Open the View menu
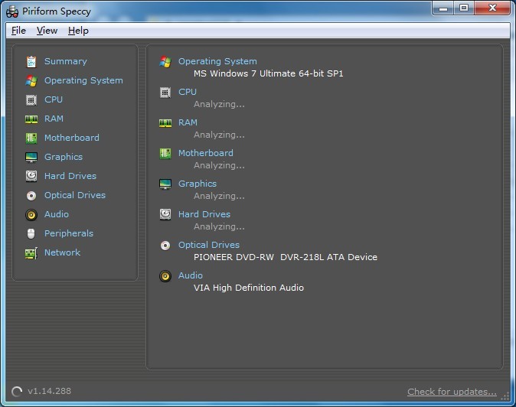The image size is (516, 407). pos(47,31)
